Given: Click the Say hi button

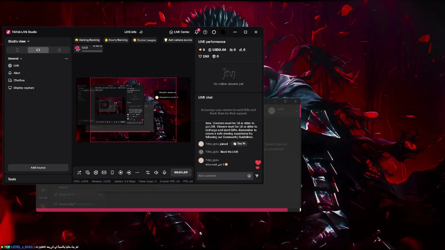Looking at the screenshot, I should (239, 144).
